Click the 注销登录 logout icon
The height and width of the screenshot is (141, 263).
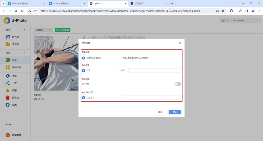click(8, 135)
